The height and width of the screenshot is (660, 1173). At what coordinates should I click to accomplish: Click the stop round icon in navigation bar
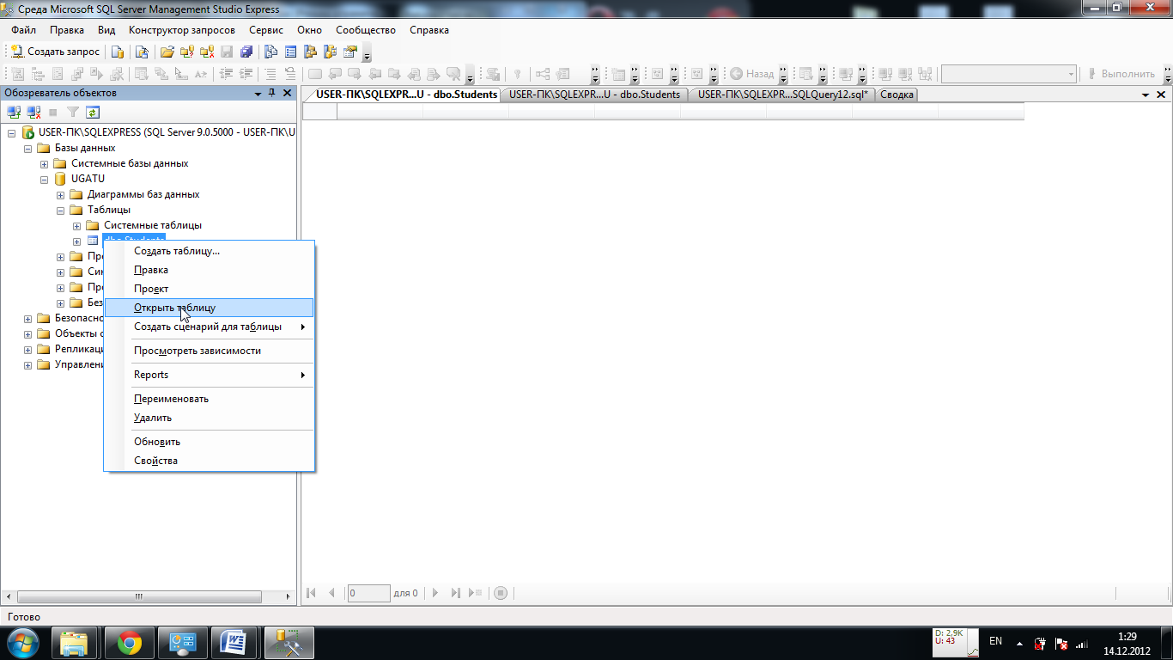pos(501,593)
